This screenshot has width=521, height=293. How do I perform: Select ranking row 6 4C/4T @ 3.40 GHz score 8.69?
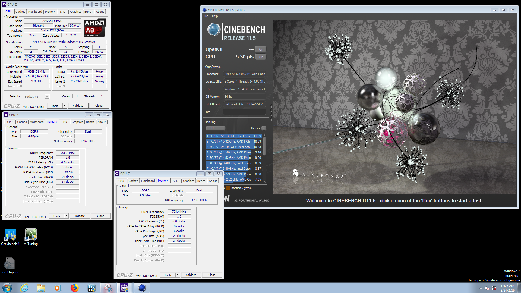pyautogui.click(x=234, y=163)
